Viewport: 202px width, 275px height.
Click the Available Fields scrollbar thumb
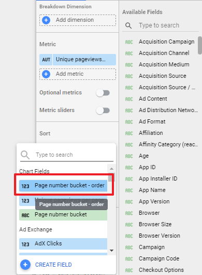point(200,46)
